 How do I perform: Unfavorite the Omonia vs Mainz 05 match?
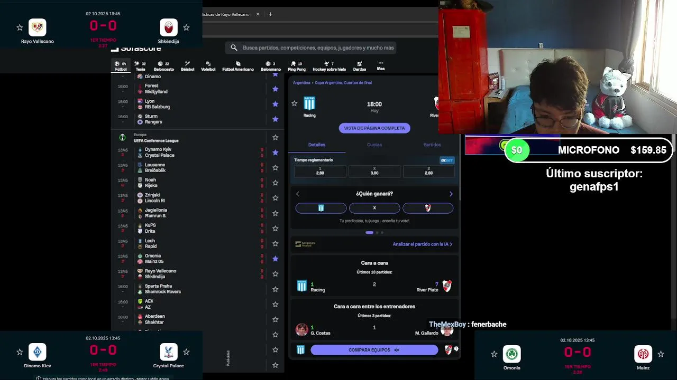(x=275, y=259)
